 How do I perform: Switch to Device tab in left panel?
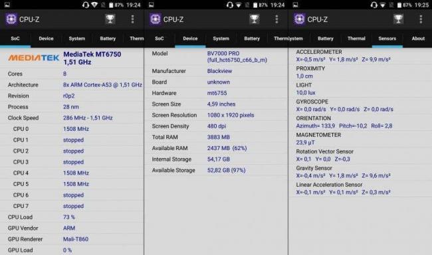click(46, 39)
